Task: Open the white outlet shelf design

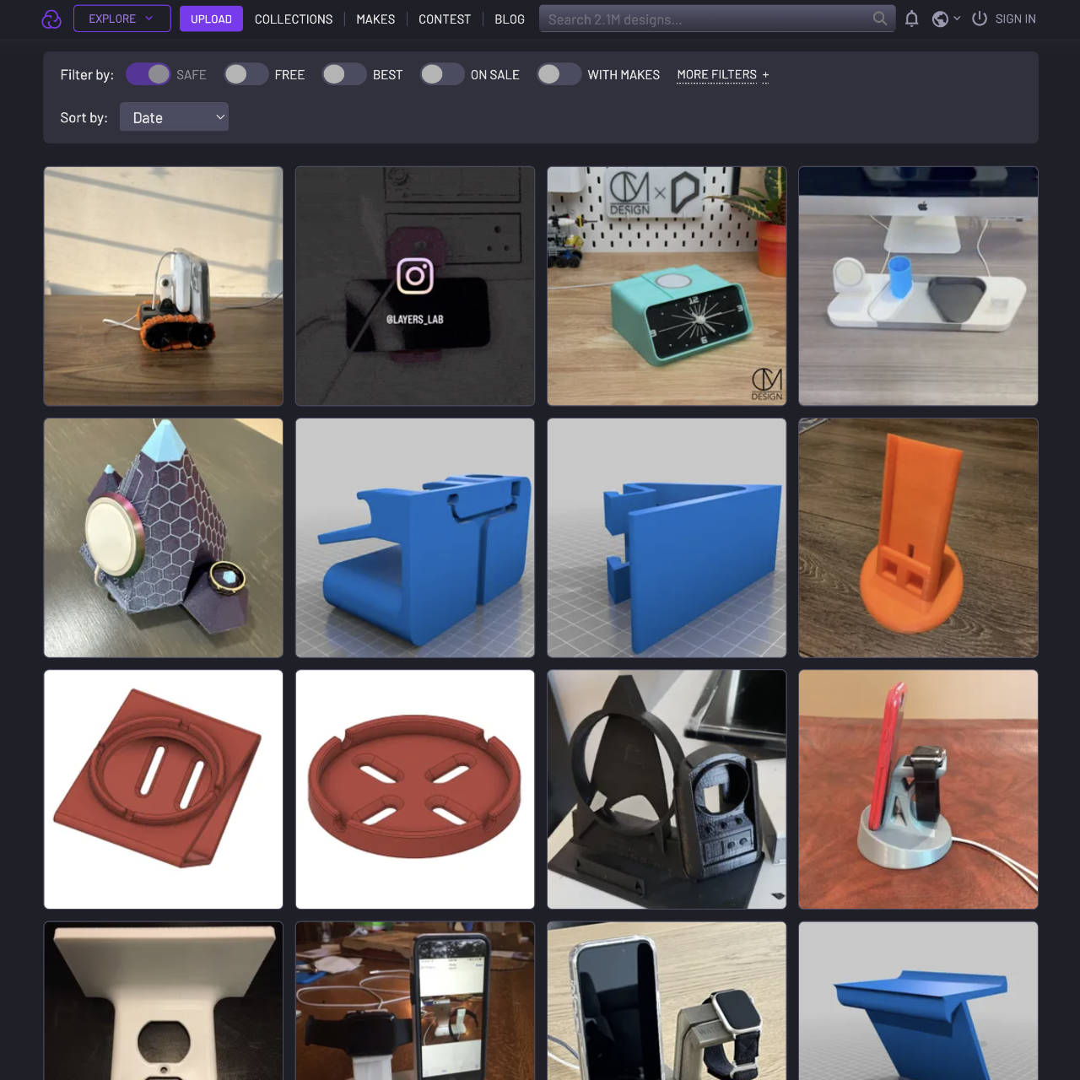Action: tap(164, 1001)
